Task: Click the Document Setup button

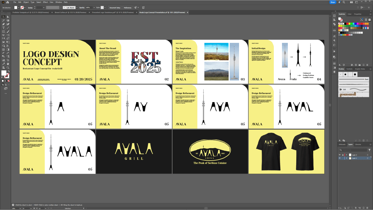Action: tap(115, 7)
